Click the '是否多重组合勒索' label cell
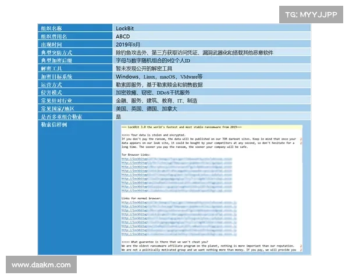349x279 pixels. point(75,116)
